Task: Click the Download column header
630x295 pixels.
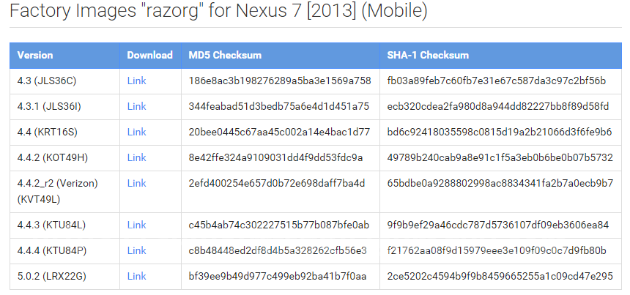Action: coord(150,56)
